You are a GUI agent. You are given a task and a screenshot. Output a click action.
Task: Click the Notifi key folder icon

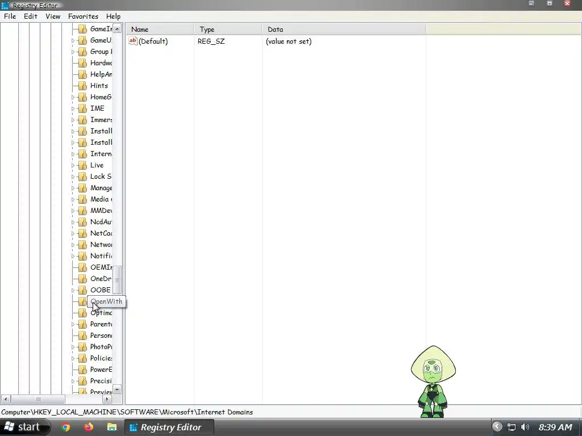pyautogui.click(x=82, y=256)
